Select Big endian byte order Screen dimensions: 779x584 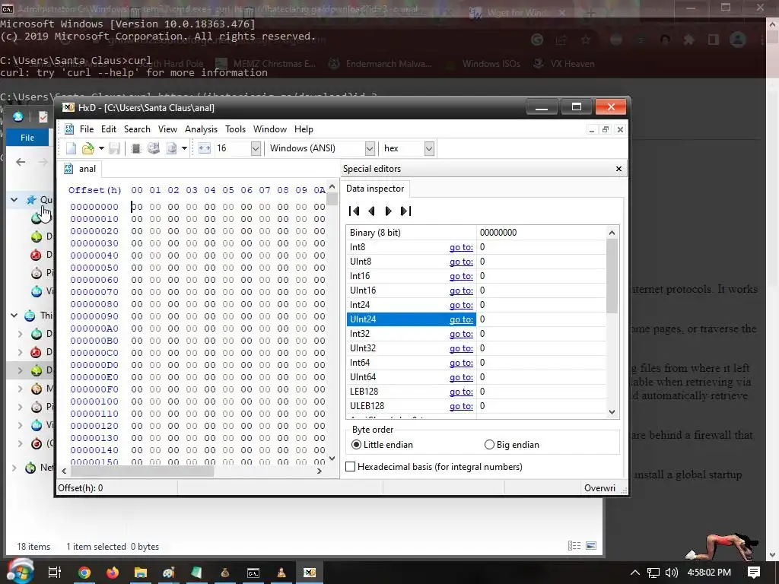pyautogui.click(x=512, y=445)
